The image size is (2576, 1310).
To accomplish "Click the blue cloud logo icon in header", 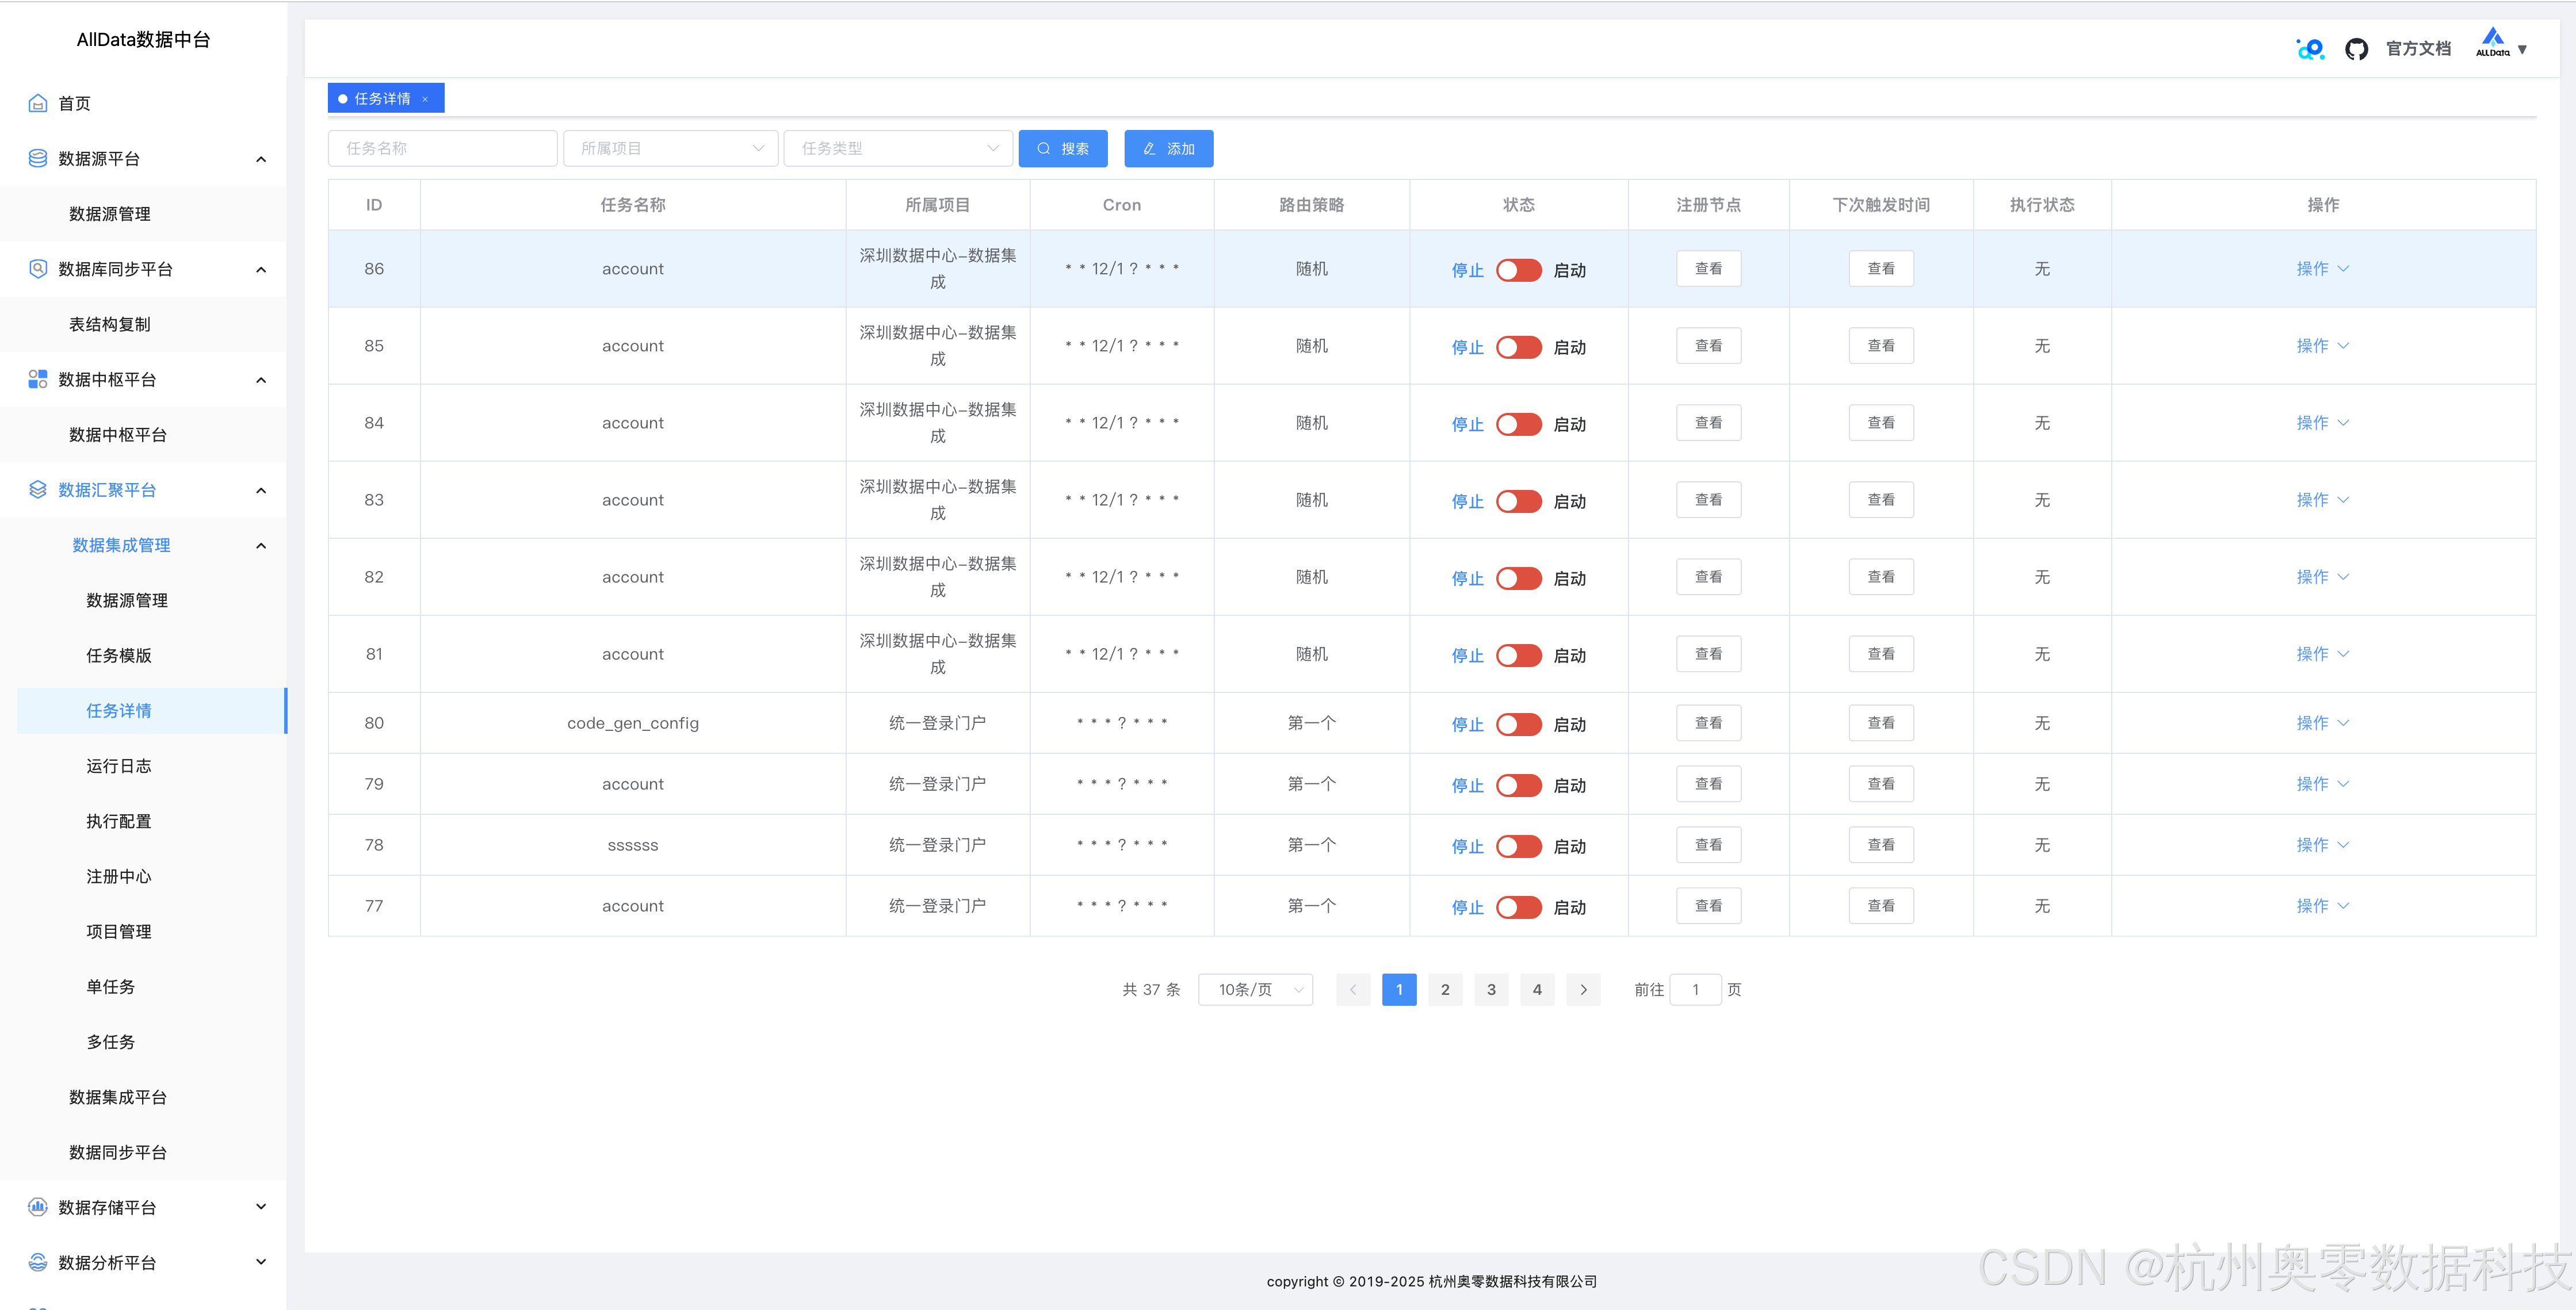I will tap(2310, 49).
